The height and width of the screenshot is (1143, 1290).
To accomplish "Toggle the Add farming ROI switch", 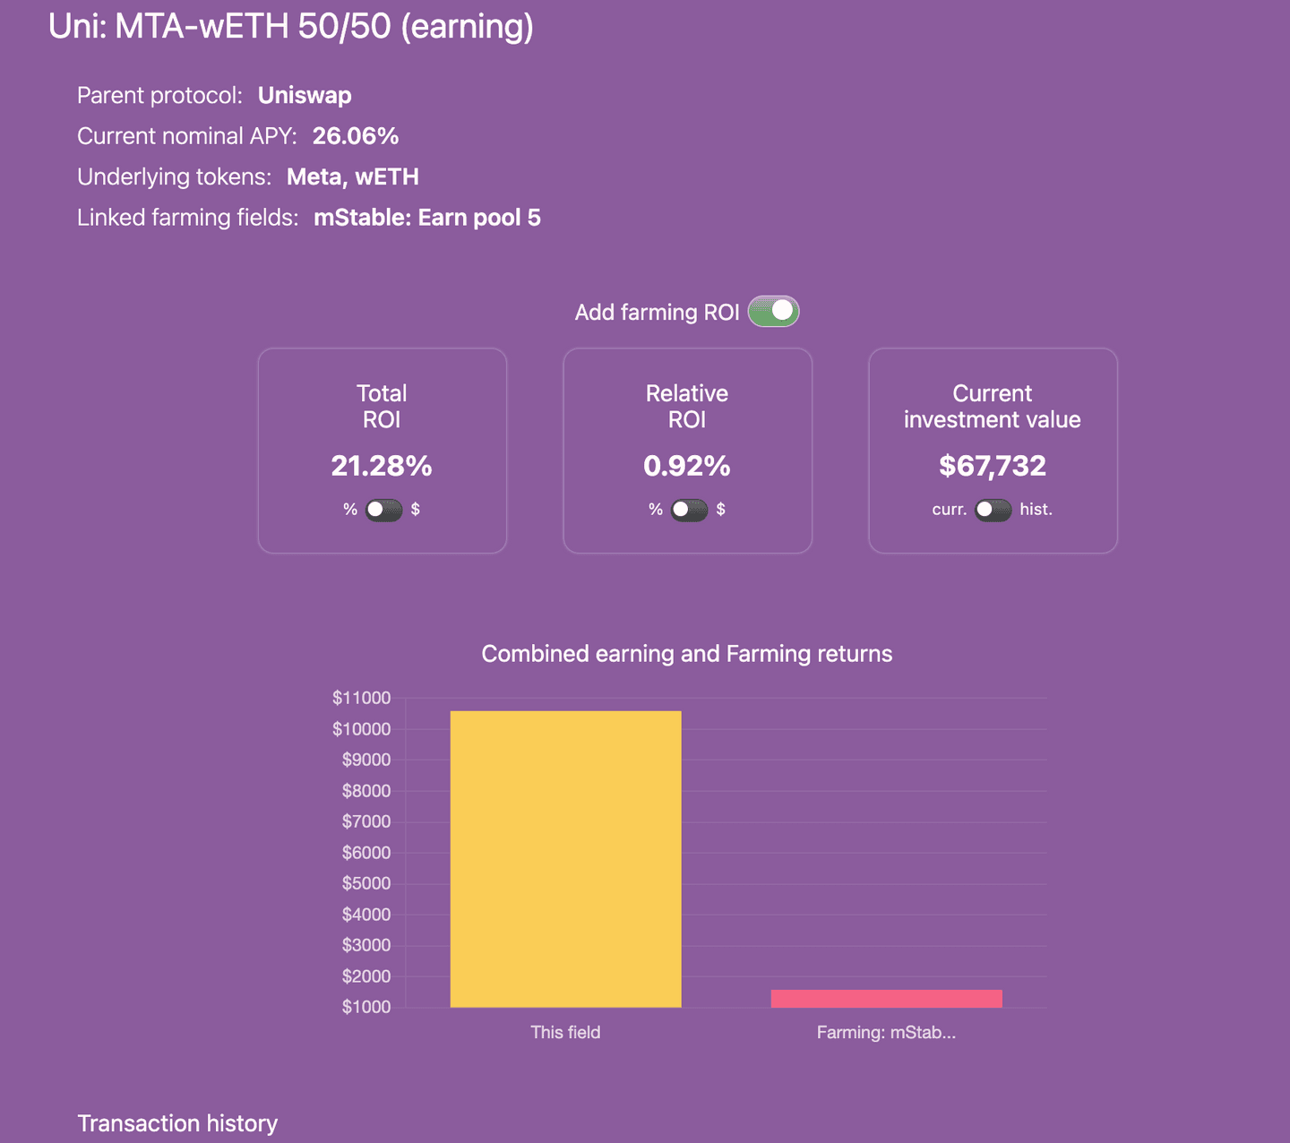I will 773,312.
